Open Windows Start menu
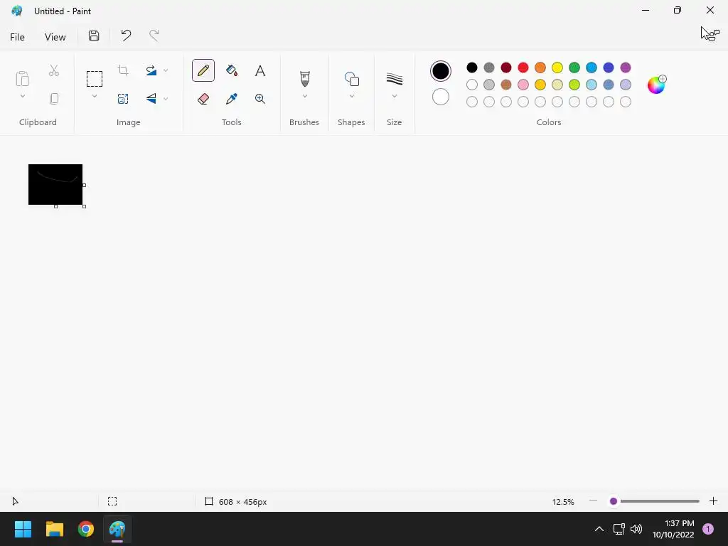 click(23, 529)
